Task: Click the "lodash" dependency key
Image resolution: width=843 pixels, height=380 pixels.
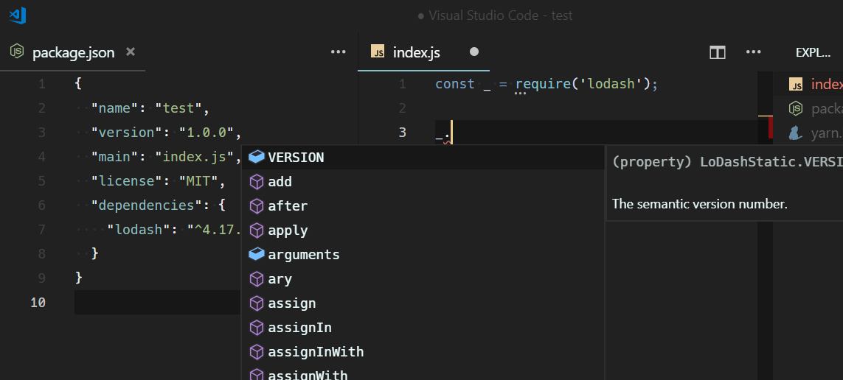Action: [140, 230]
